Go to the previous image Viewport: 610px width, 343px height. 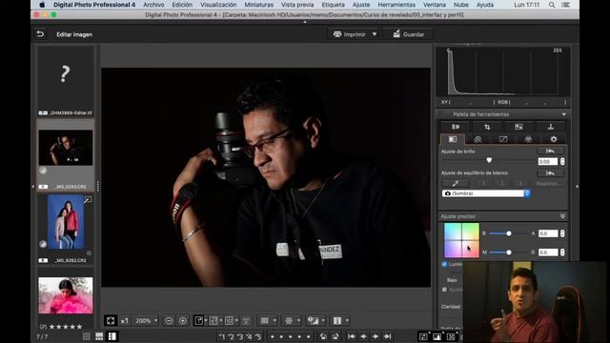pos(363,336)
